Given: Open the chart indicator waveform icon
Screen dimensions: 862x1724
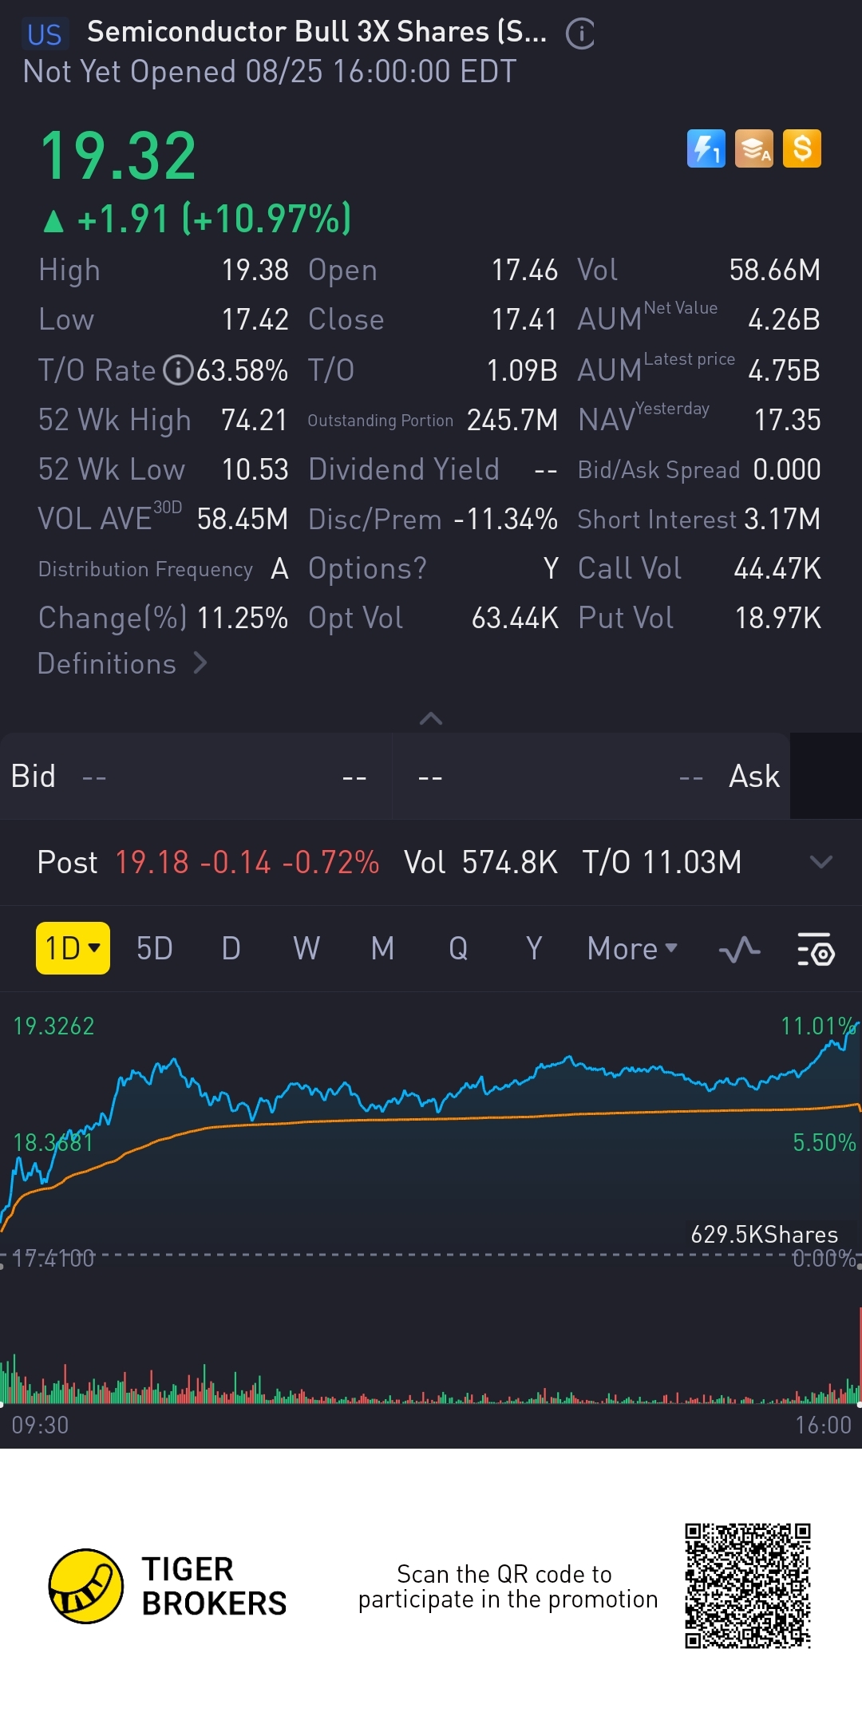Looking at the screenshot, I should click(739, 949).
